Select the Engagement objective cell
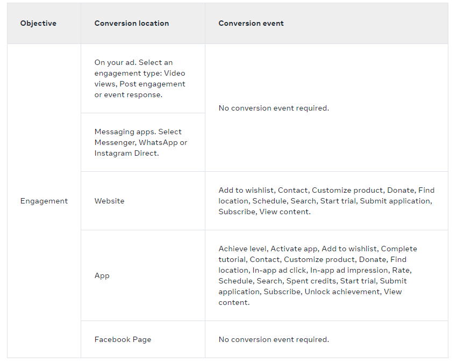457x364 pixels. click(44, 201)
